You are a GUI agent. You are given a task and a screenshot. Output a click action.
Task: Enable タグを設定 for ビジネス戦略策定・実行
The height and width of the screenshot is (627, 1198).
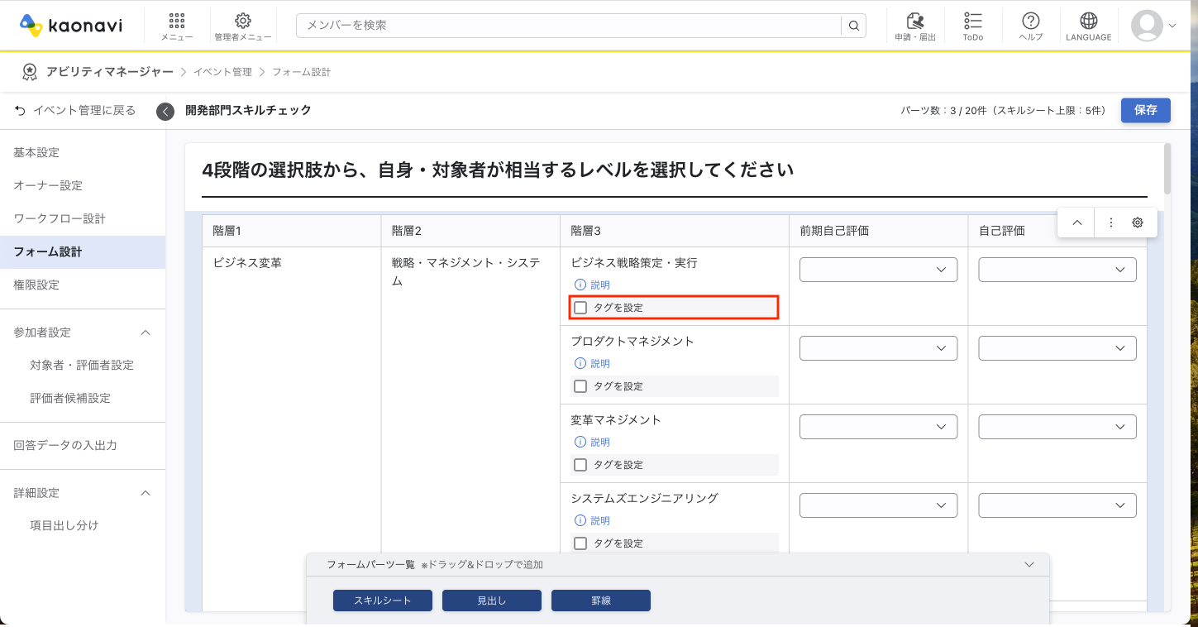[x=580, y=307]
